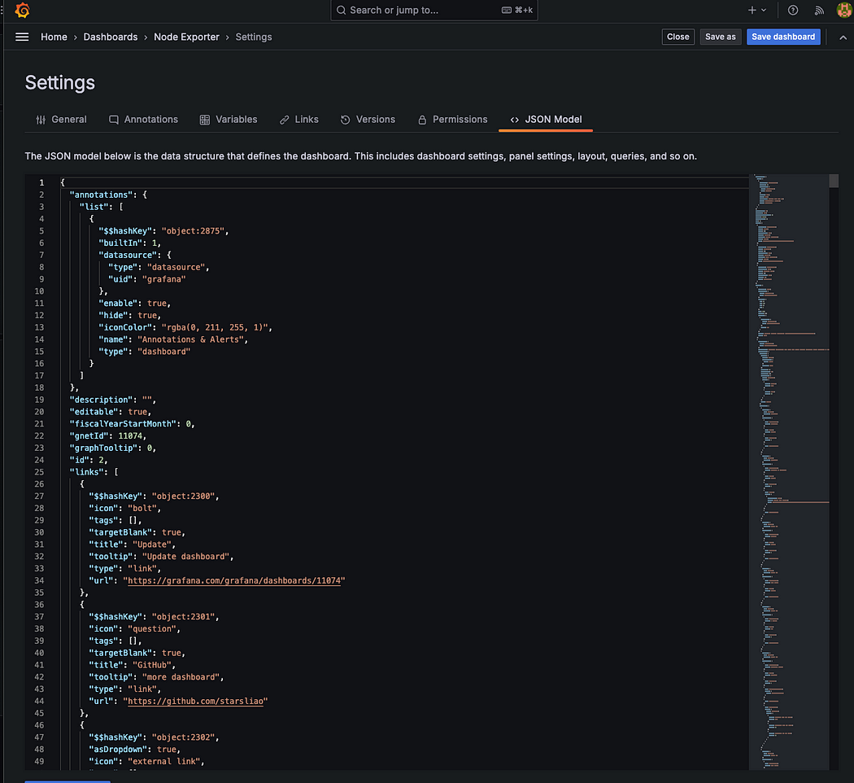This screenshot has width=854, height=783.
Task: Open the Links tab
Action: (x=299, y=120)
